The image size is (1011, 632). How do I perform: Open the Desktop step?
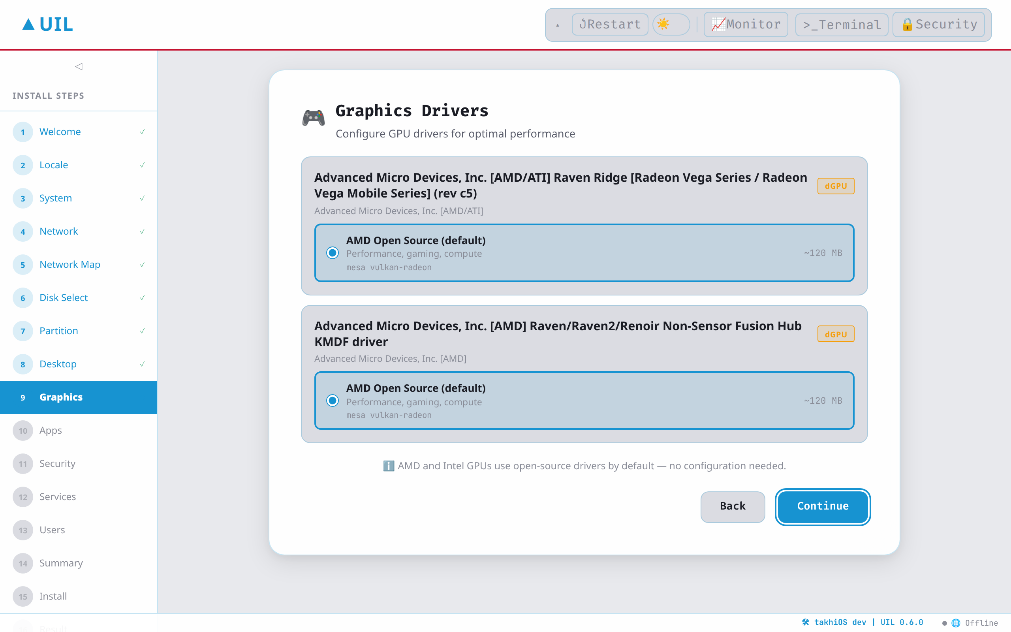tap(79, 364)
